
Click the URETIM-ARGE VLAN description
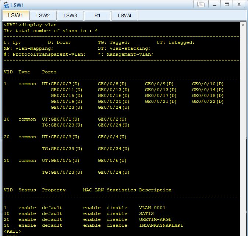click(155, 219)
